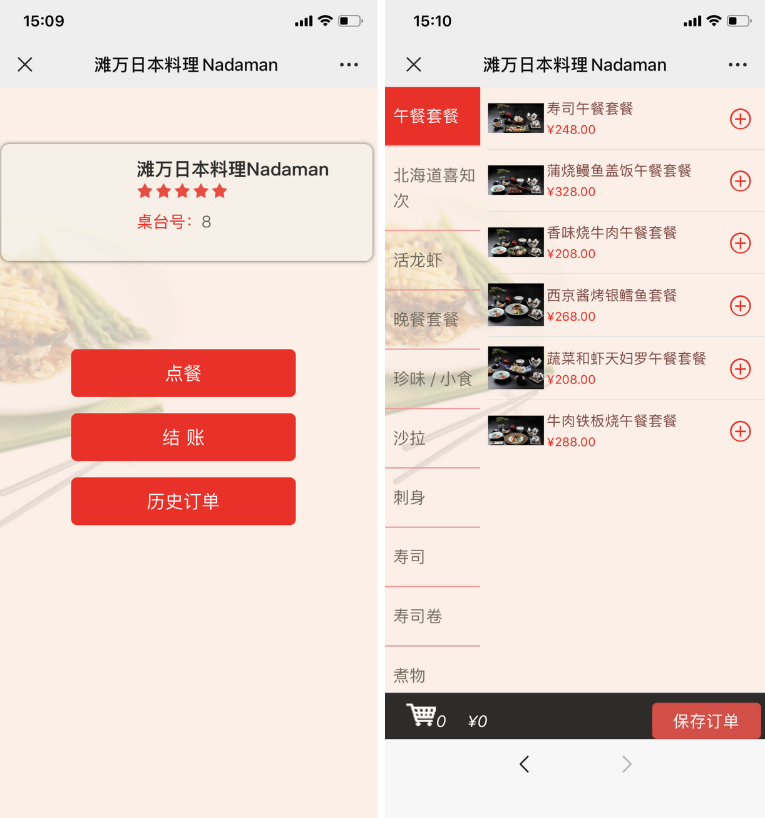Open the three-dot menu on left screen

[349, 65]
